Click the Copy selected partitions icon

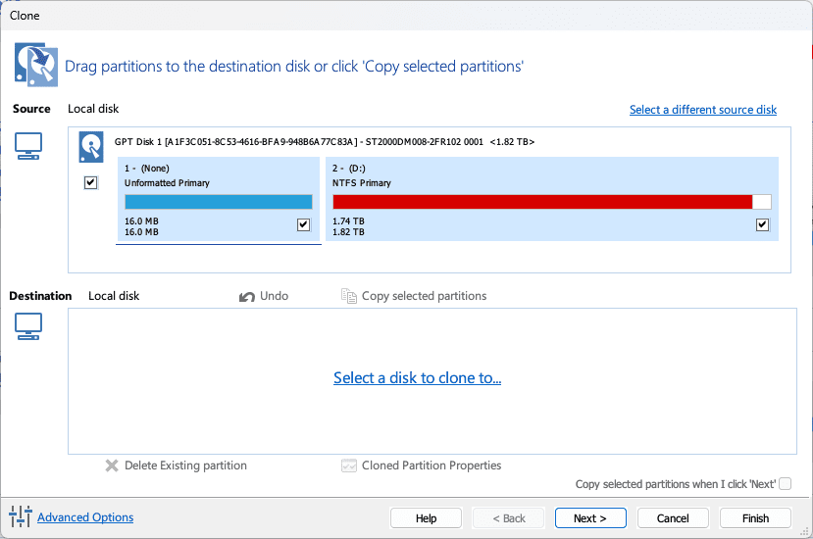point(349,296)
